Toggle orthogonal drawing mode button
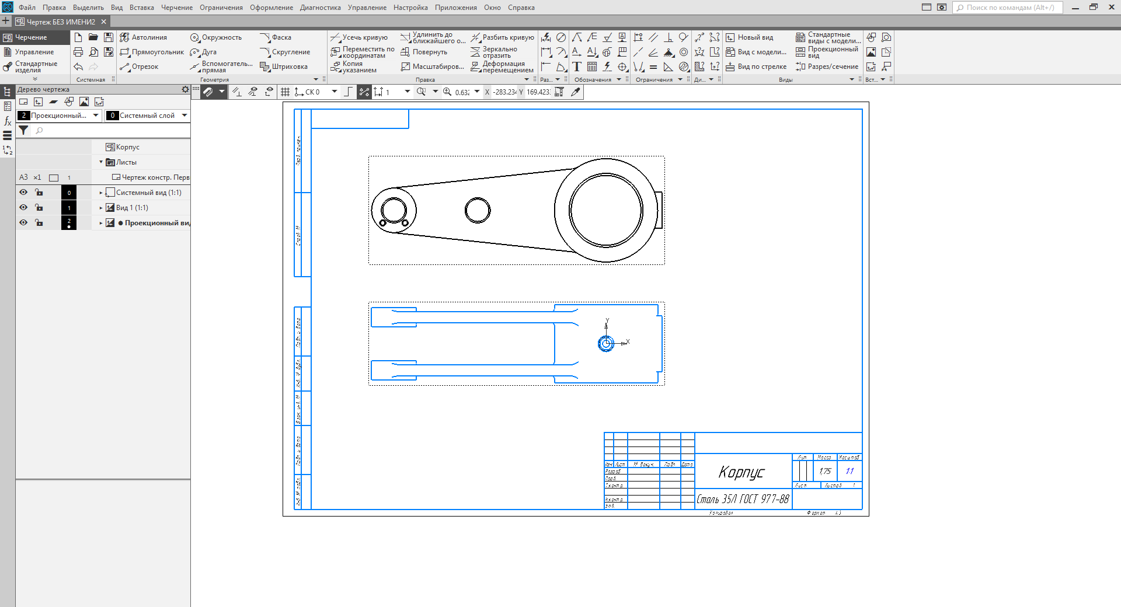 click(348, 92)
